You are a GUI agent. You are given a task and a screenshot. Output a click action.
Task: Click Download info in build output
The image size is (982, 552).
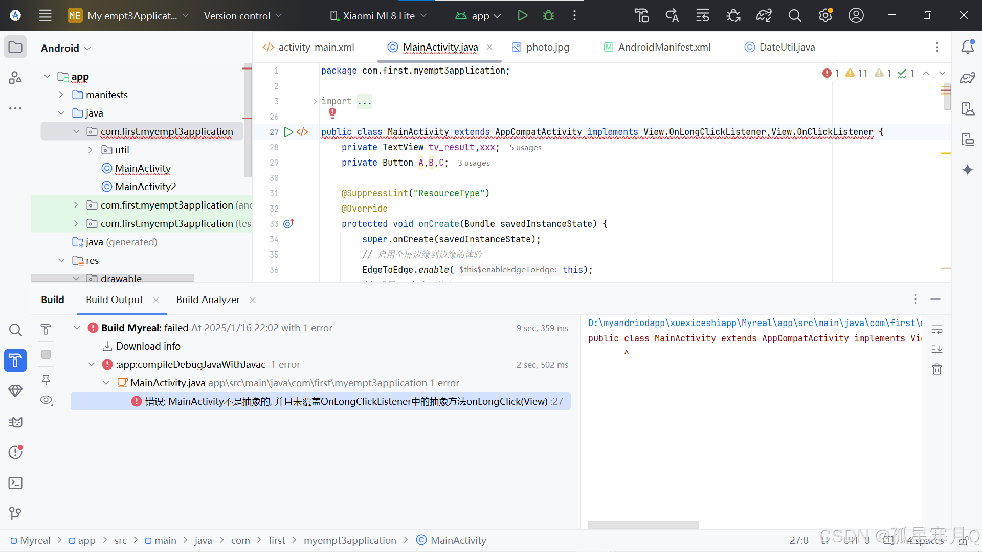(148, 346)
